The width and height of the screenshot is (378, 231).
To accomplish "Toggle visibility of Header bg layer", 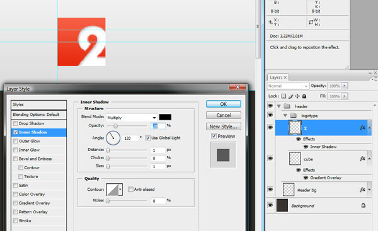I will (270, 189).
